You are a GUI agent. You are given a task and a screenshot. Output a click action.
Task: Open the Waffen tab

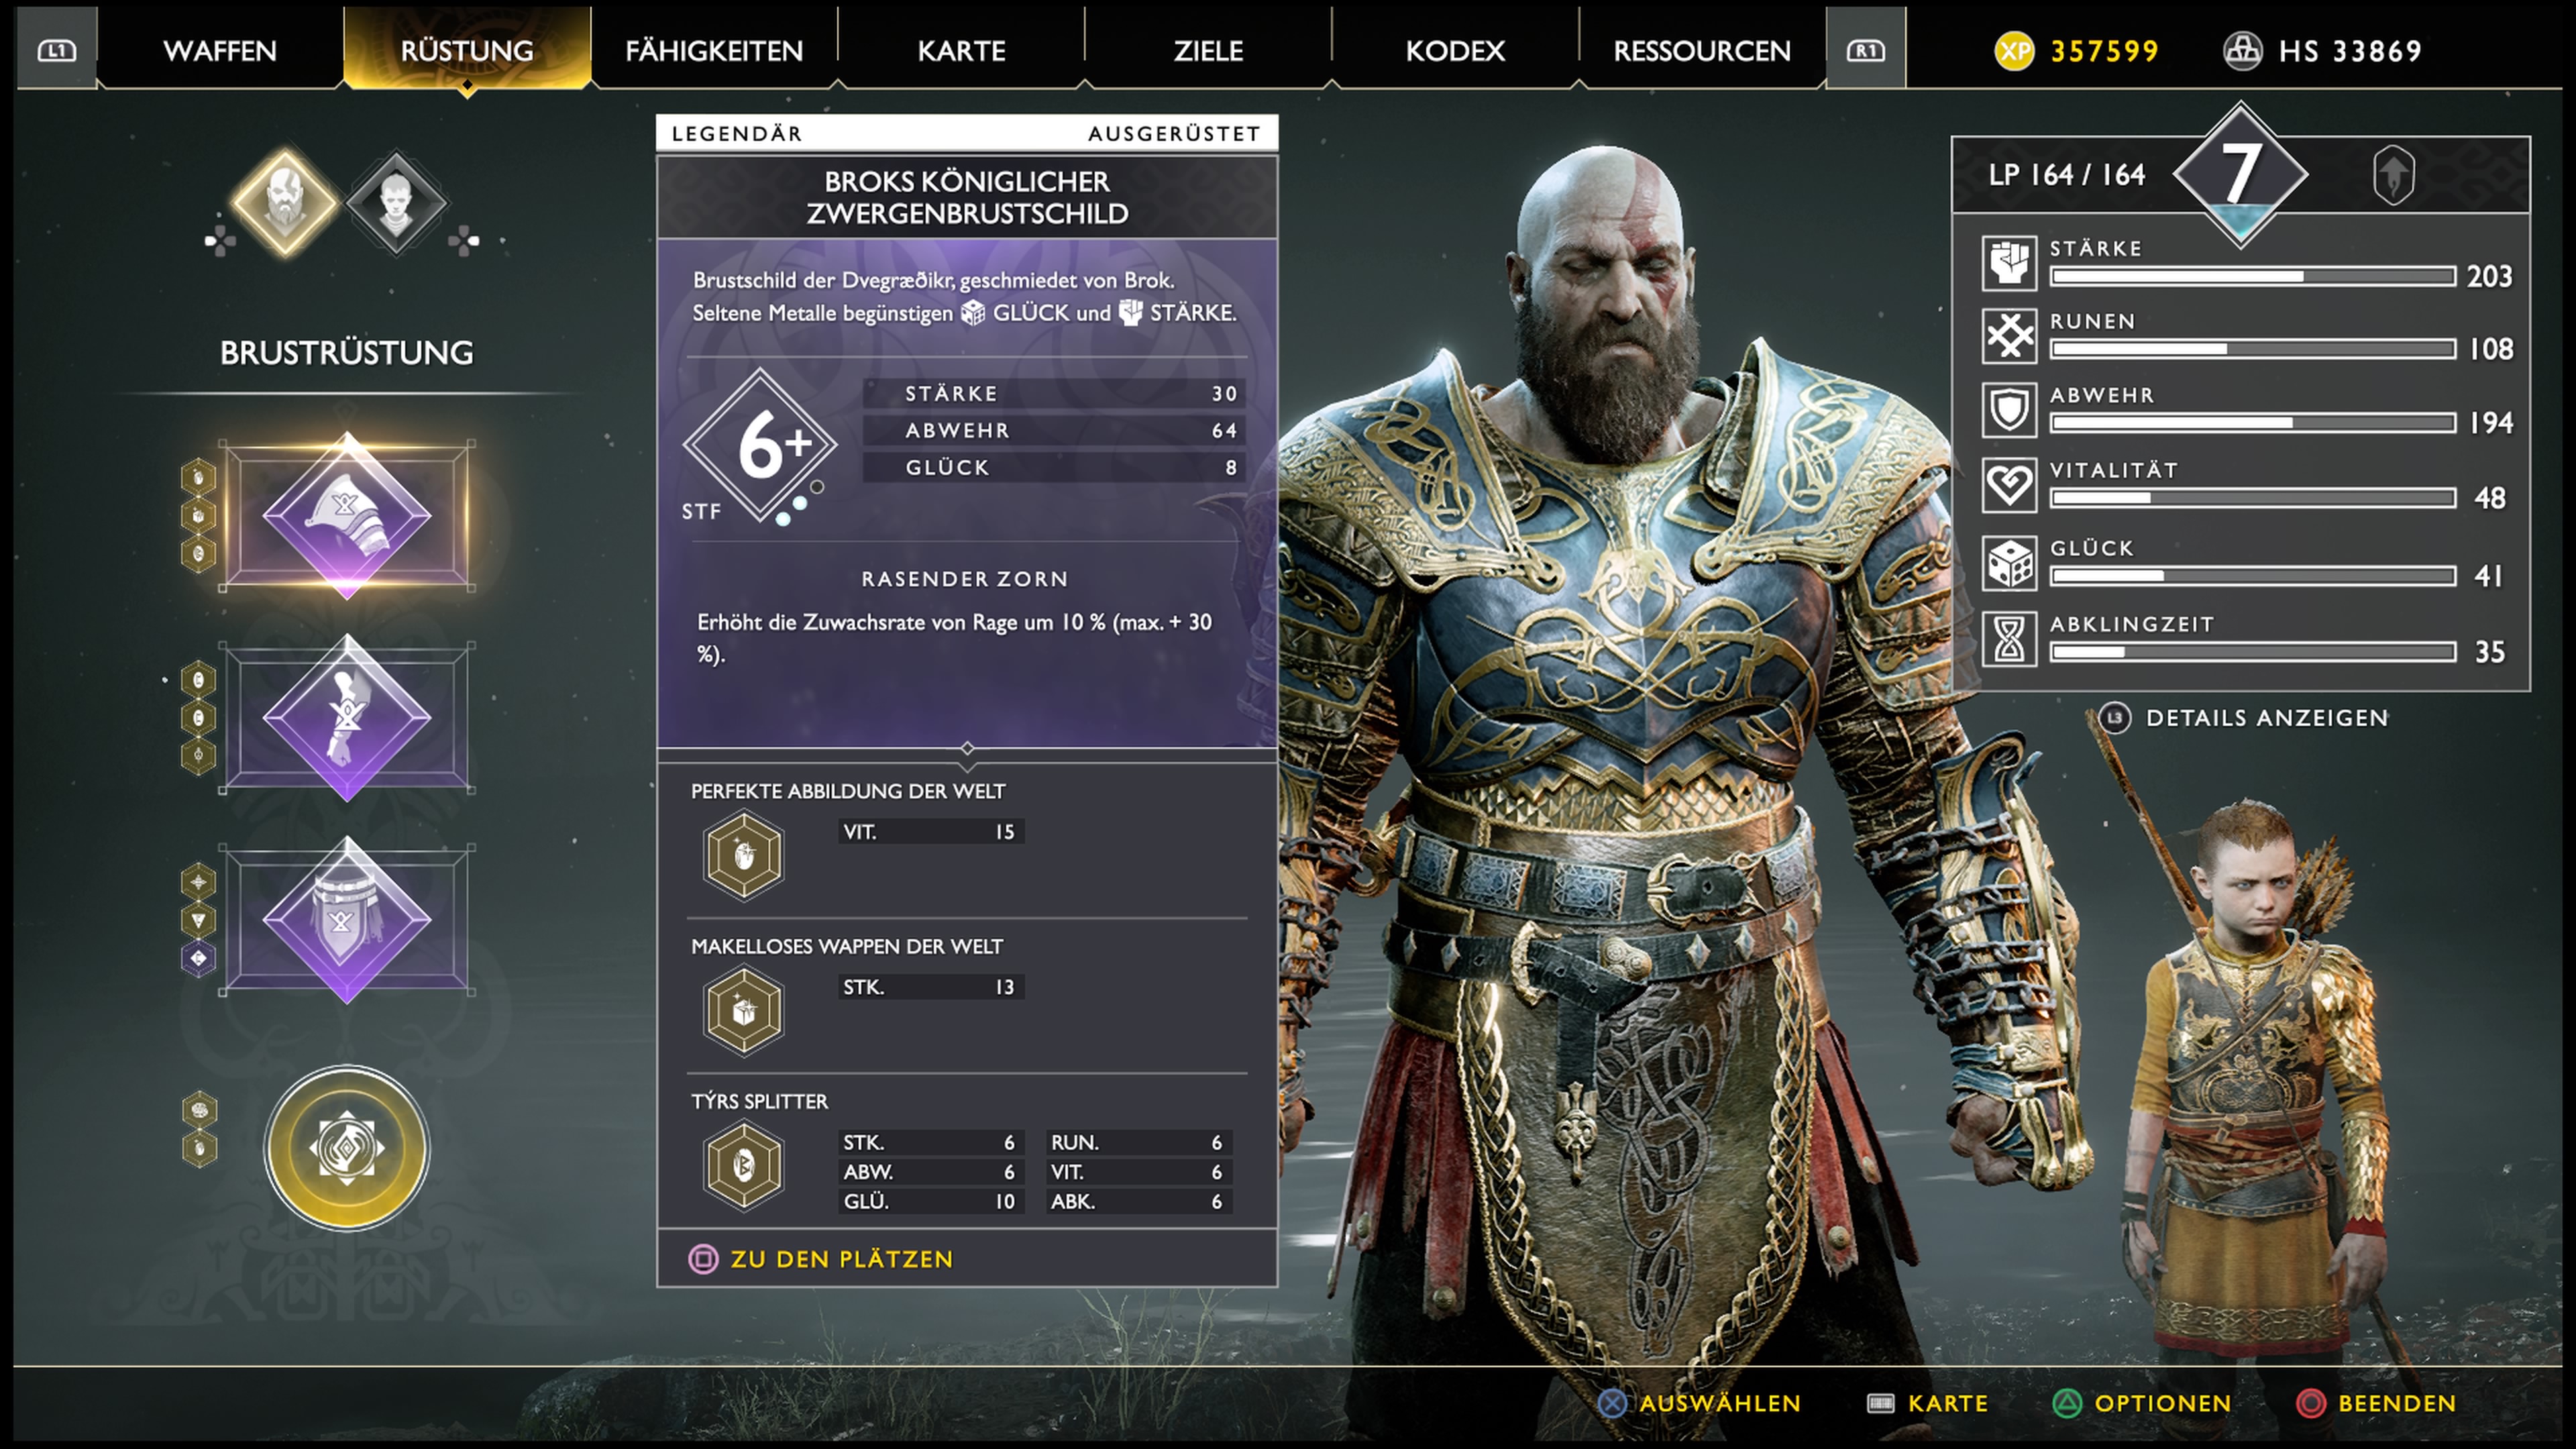pos(220,50)
